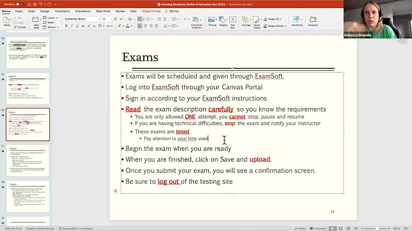Screen dimensions: 412x231
Task: Click the Tell me search box
Action: point(172,11)
